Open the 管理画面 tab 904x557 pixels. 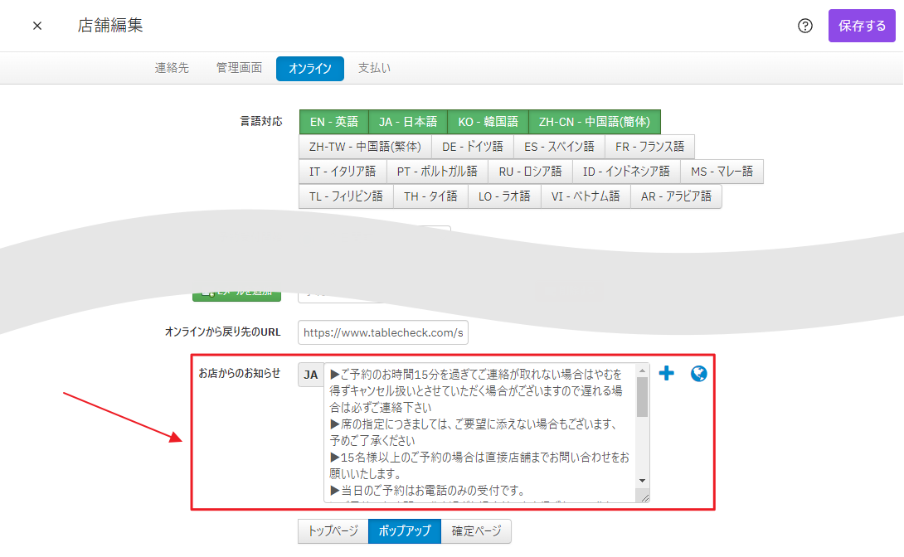point(239,68)
